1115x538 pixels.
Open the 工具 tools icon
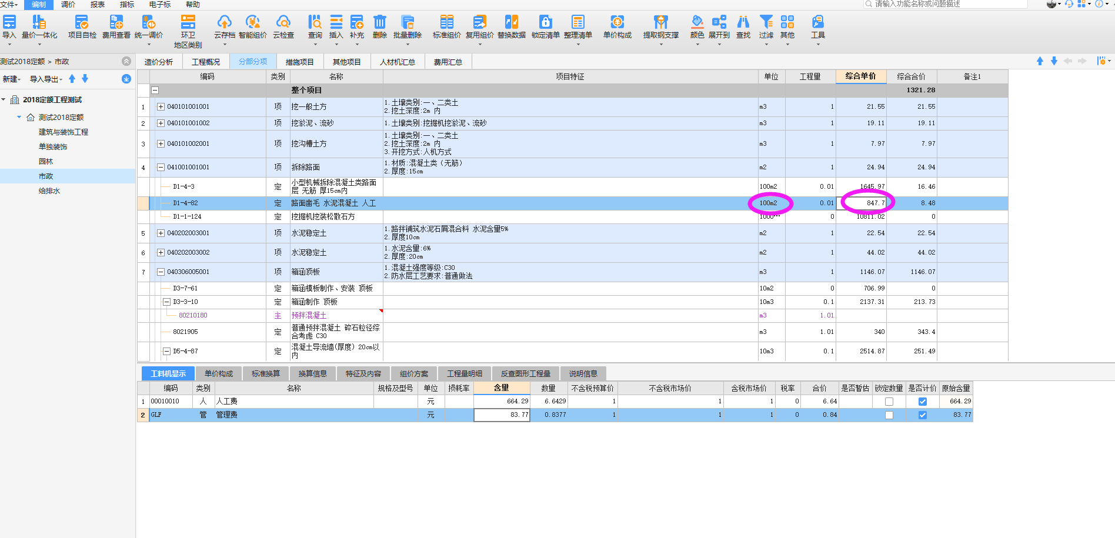click(818, 22)
